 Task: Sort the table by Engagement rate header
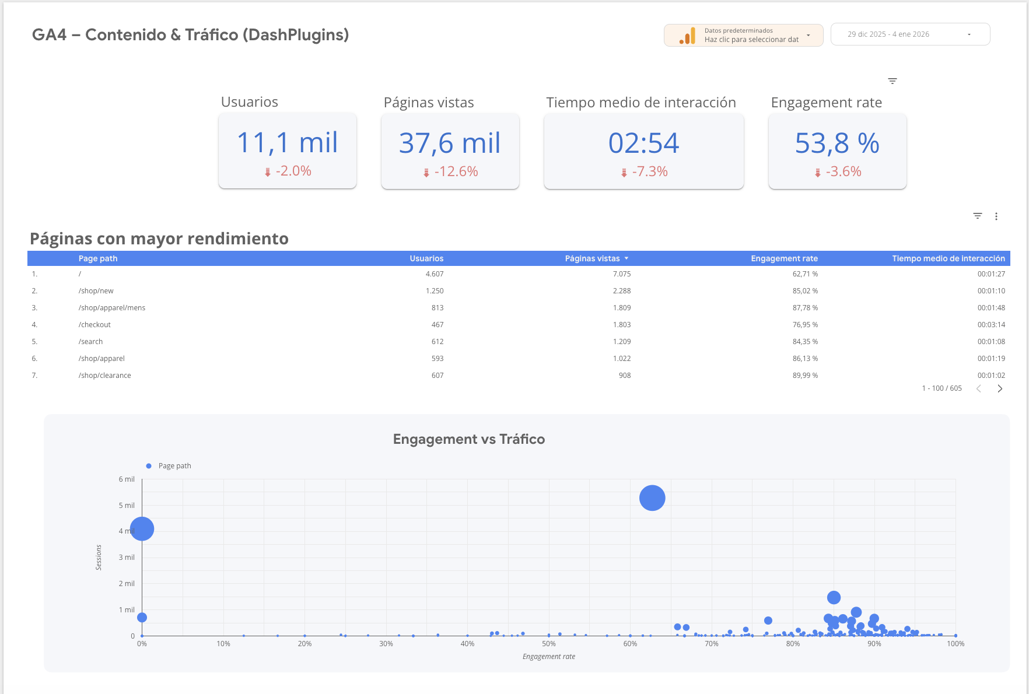[x=784, y=258]
